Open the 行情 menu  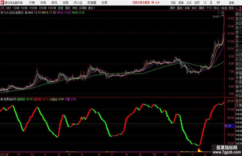click(32, 3)
